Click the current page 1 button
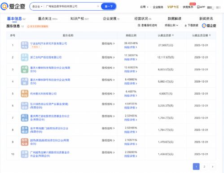The width and height of the screenshot is (224, 173). point(196,167)
